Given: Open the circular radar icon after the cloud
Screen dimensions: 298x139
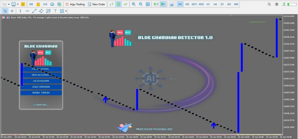Looking at the screenshot, I should pyautogui.click(x=59, y=4).
